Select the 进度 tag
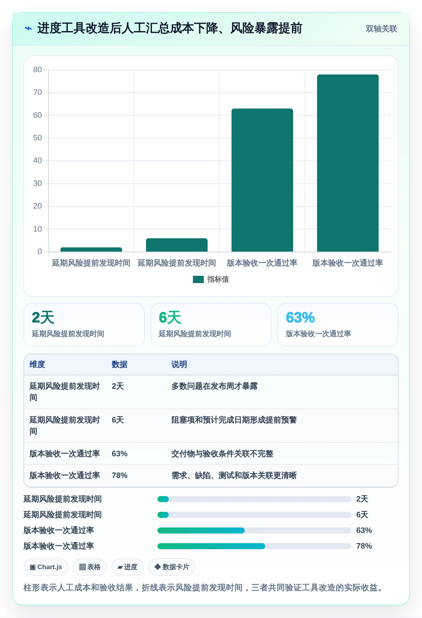This screenshot has width=422, height=618. point(127,567)
